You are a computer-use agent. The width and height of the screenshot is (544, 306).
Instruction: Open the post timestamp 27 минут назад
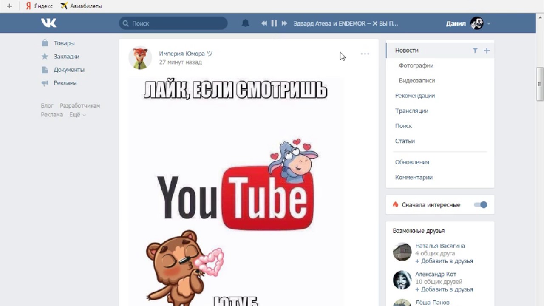click(180, 62)
